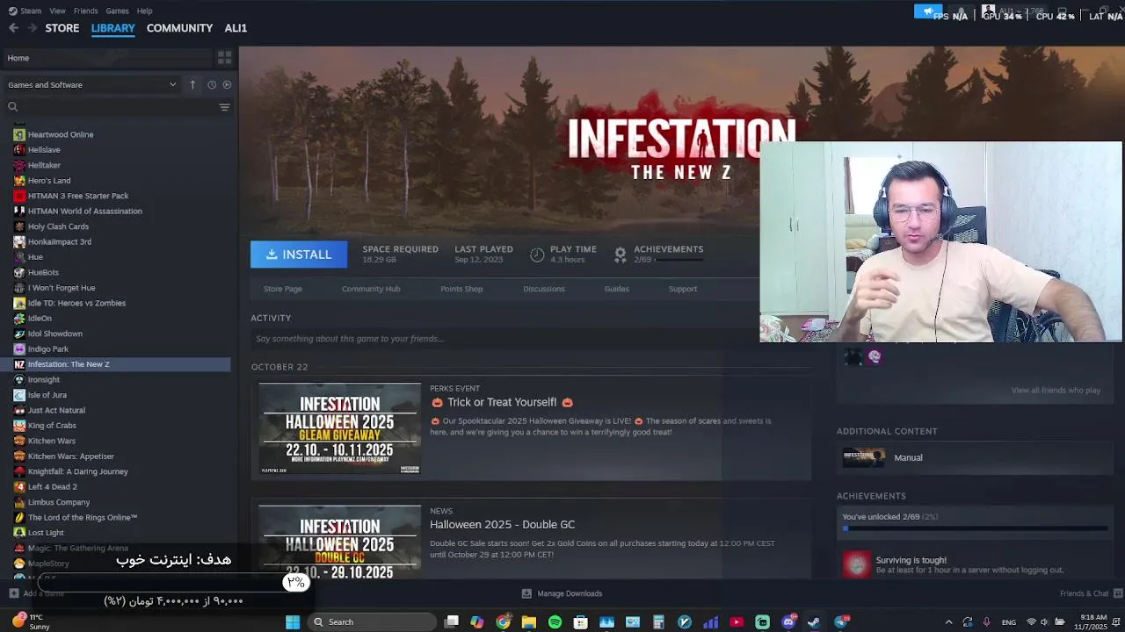Switch to the COMMUNITY tab
Viewport: 1125px width, 632px height.
coord(179,28)
